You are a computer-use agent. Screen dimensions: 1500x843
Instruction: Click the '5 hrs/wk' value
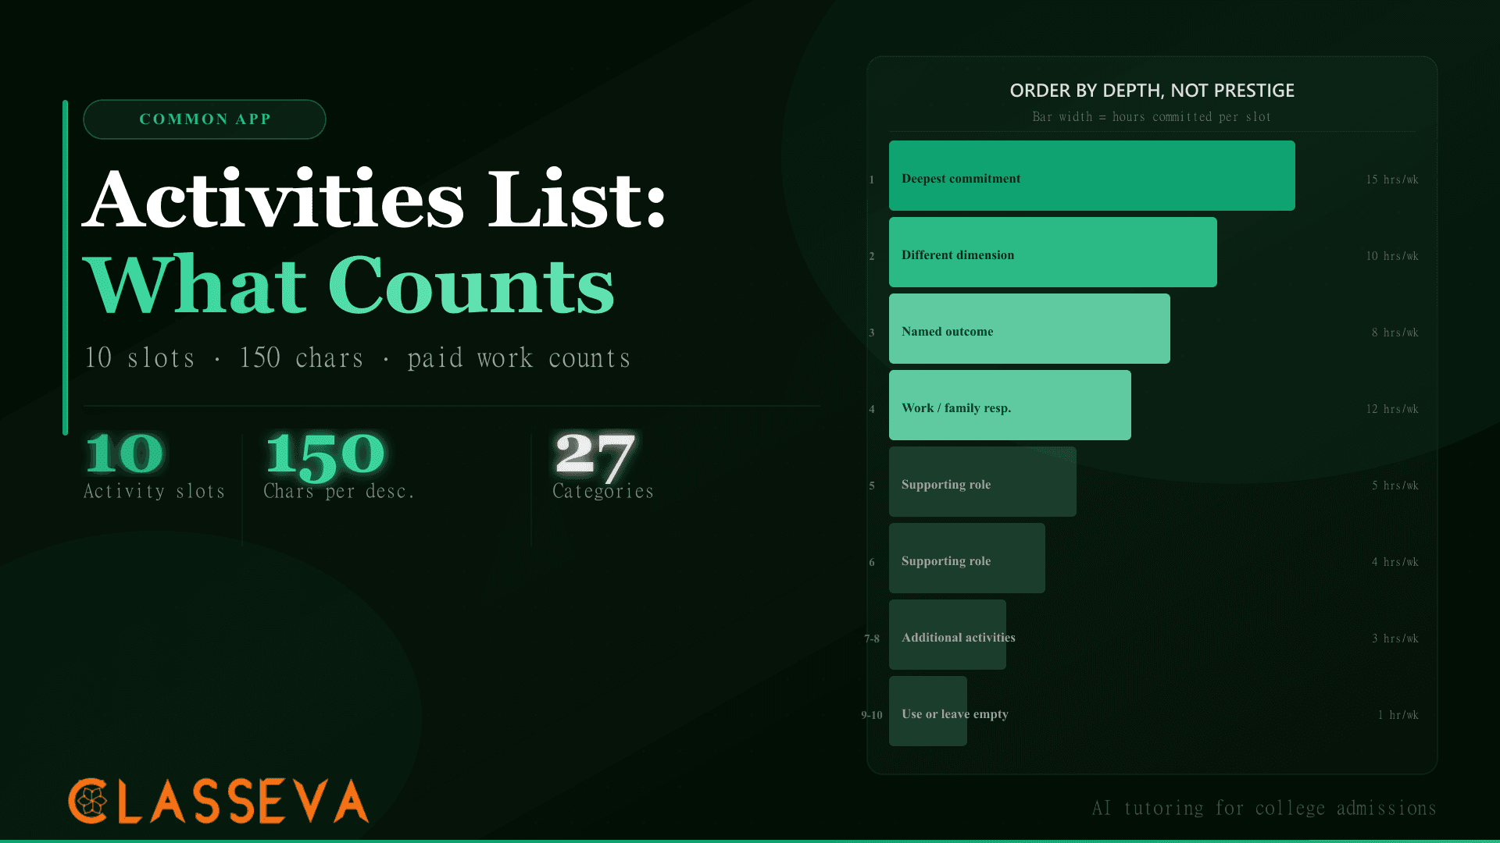[1395, 486]
